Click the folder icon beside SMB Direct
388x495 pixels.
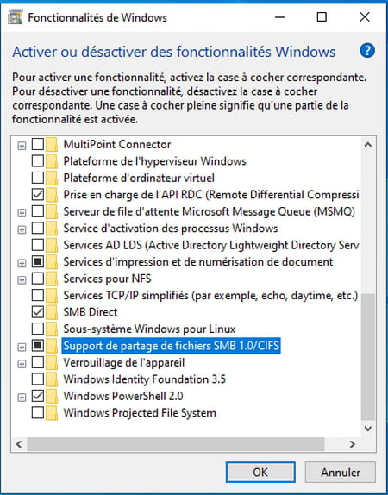tap(52, 312)
